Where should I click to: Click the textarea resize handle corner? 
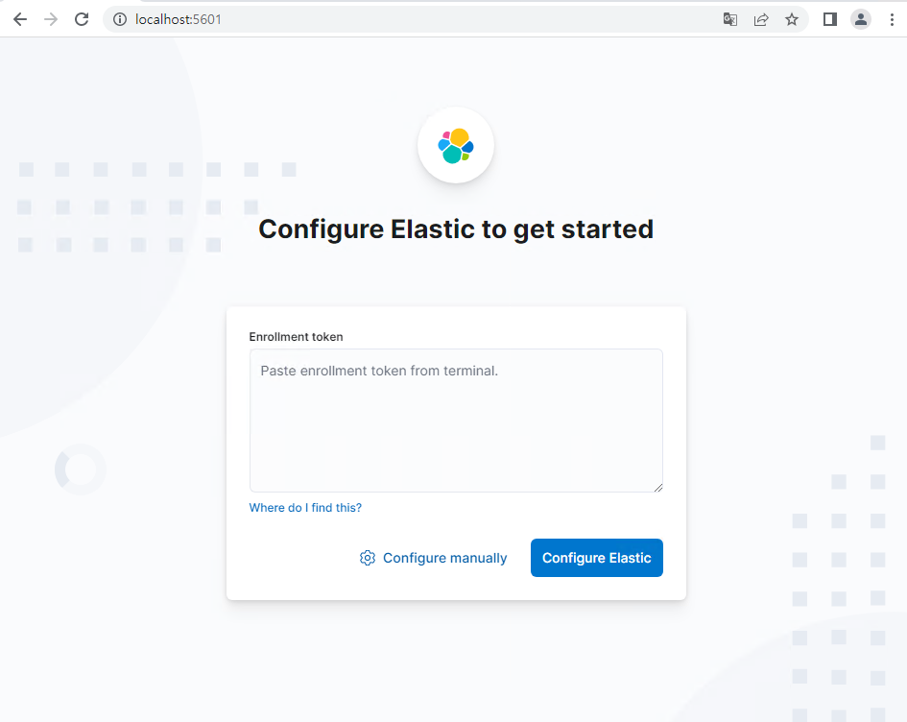pyautogui.click(x=658, y=488)
